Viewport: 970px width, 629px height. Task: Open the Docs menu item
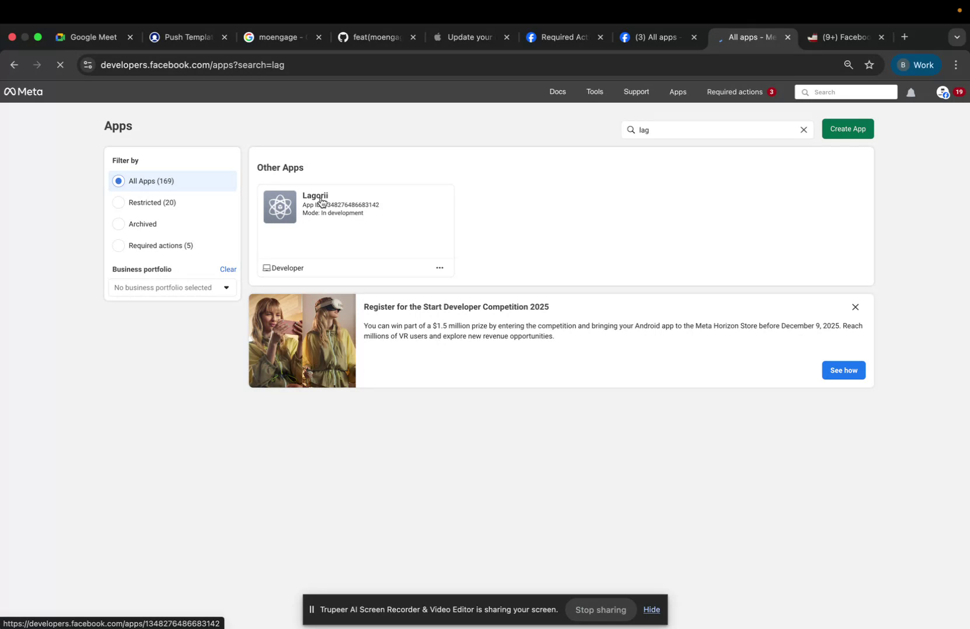[x=557, y=92]
